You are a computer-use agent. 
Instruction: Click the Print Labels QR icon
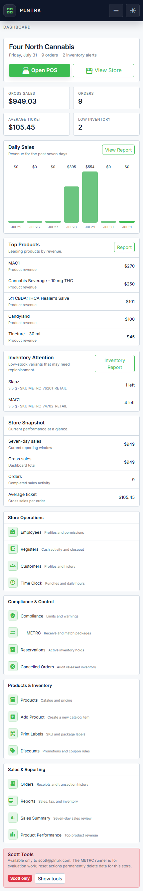tap(13, 734)
